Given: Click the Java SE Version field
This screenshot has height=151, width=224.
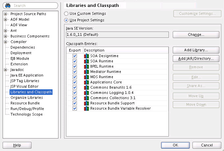Looking at the screenshot, I should coord(117,35).
